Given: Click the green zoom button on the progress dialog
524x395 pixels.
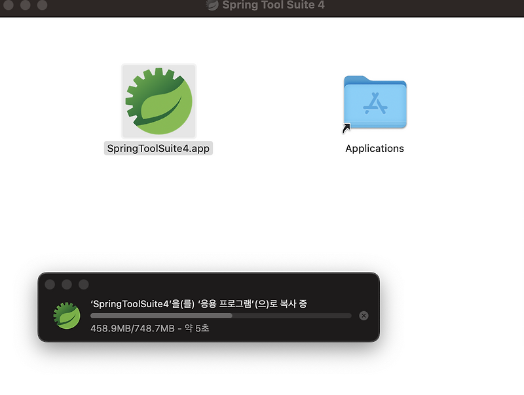Looking at the screenshot, I should (83, 284).
